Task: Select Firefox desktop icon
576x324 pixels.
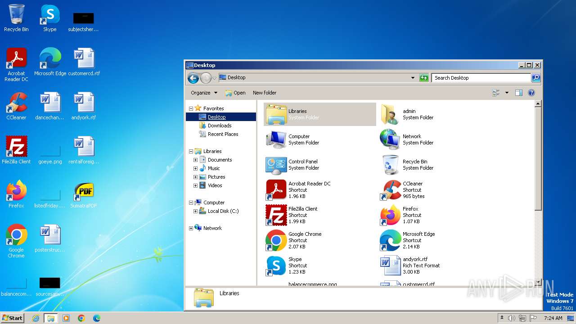Action: [x=16, y=194]
